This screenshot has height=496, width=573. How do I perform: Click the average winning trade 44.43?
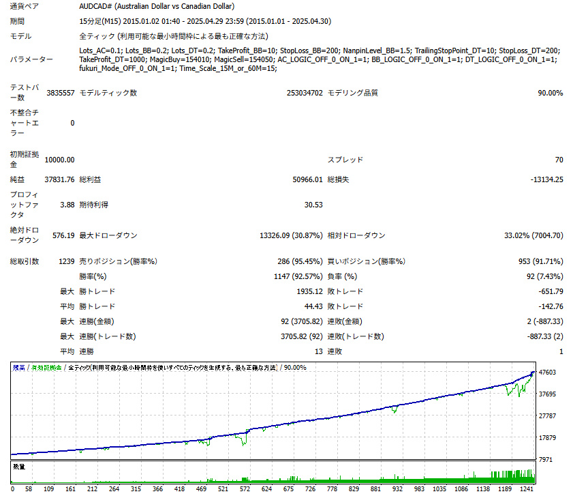click(313, 307)
